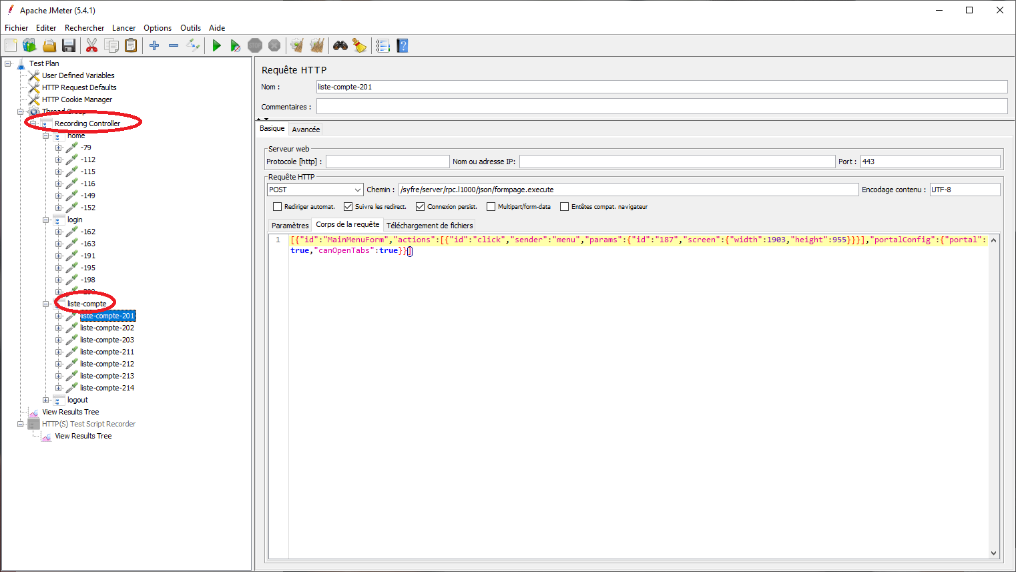Collapse the login controller node
The height and width of the screenshot is (572, 1016).
click(45, 220)
